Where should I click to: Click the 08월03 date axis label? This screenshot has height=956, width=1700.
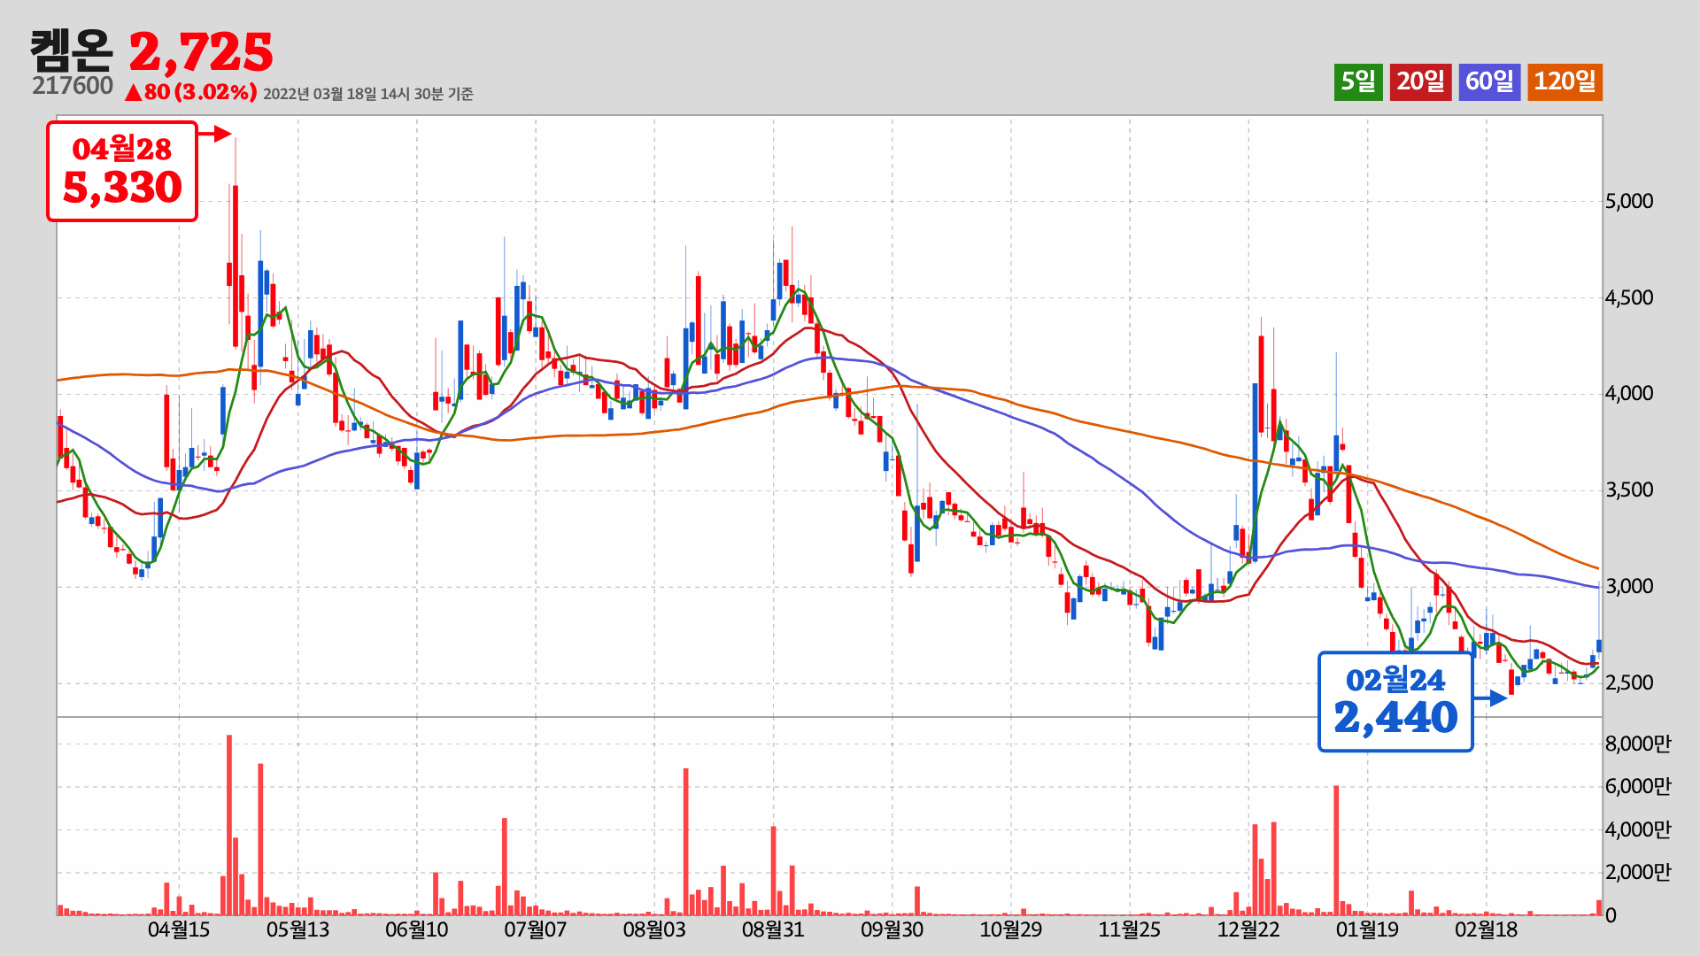pyautogui.click(x=654, y=930)
